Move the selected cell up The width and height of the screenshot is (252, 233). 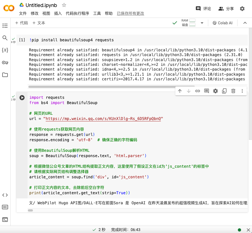(180, 91)
